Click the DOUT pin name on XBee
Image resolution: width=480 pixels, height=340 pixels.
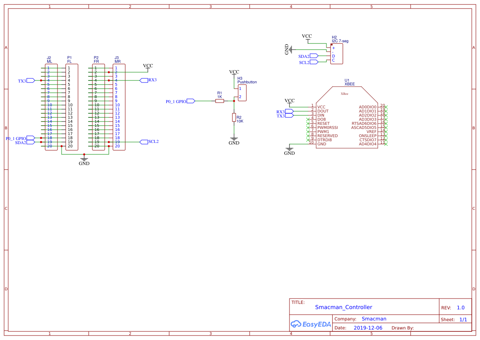coord(323,111)
